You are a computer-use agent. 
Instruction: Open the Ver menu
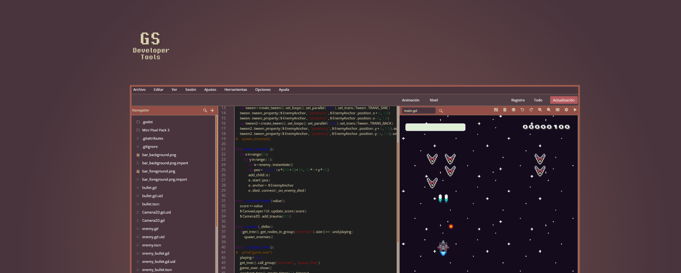click(x=174, y=90)
